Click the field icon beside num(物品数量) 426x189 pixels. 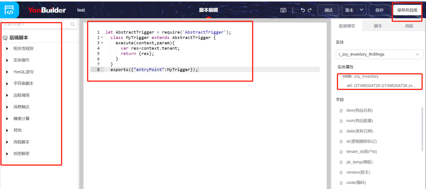(341, 121)
